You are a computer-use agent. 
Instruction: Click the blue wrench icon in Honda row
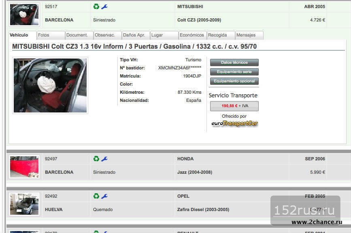pyautogui.click(x=104, y=159)
